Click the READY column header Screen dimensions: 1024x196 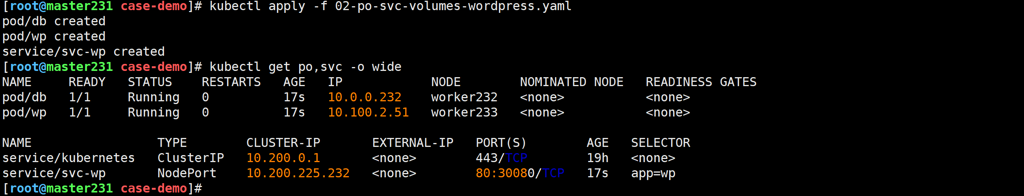[86, 82]
